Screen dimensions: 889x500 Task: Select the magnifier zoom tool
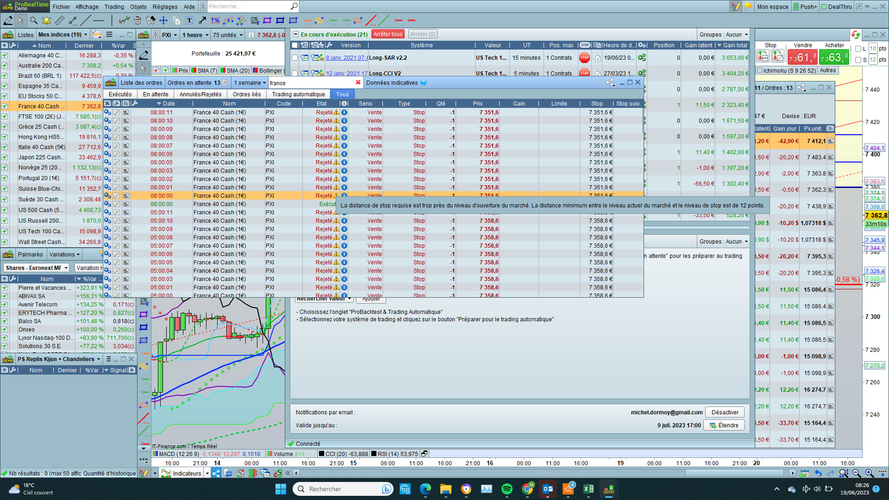pos(33,20)
